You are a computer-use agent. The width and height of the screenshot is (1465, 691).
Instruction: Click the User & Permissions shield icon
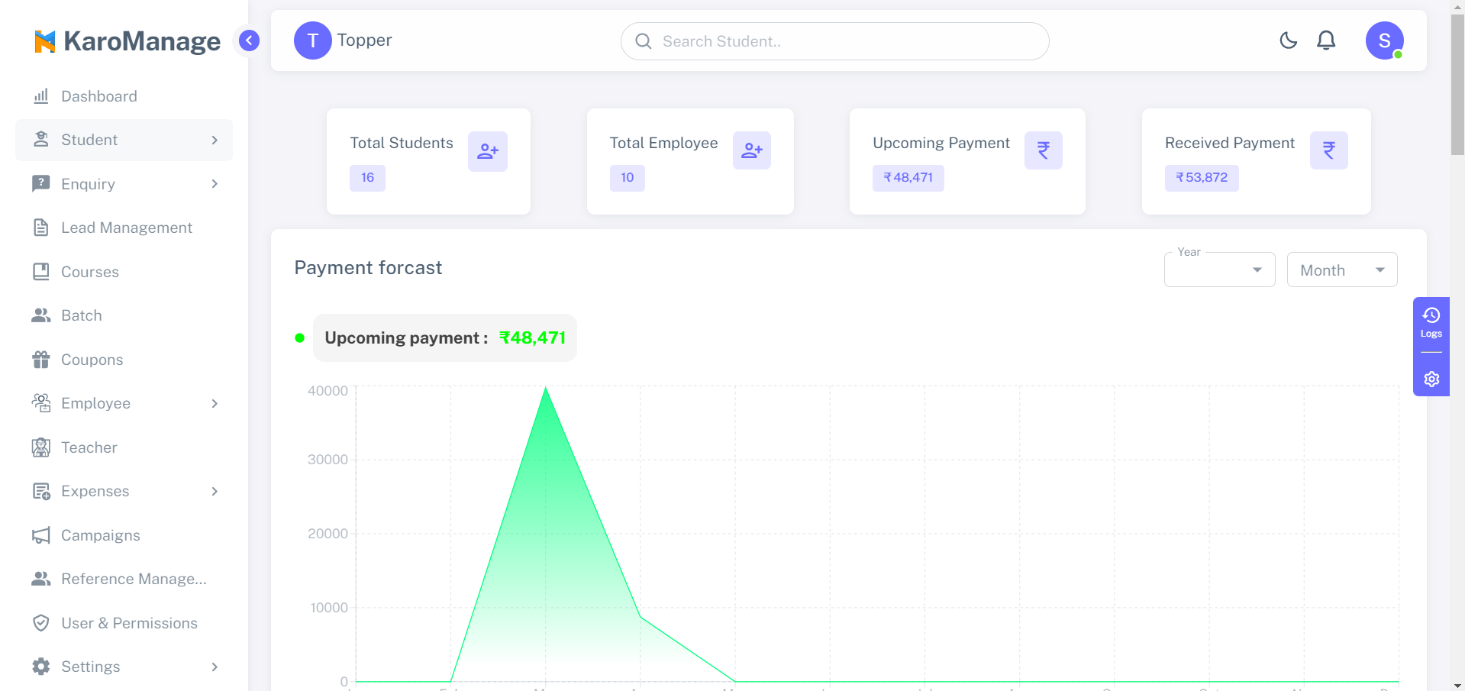point(41,623)
